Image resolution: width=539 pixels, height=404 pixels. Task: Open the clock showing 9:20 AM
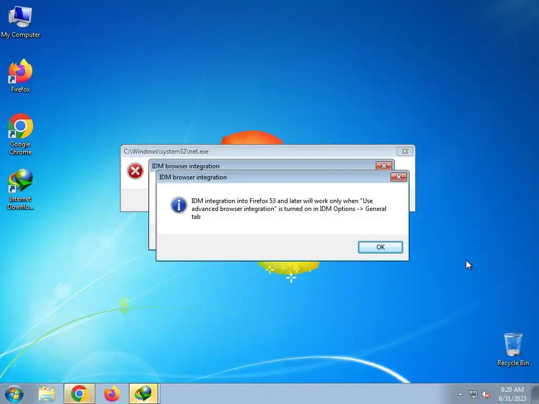512,393
